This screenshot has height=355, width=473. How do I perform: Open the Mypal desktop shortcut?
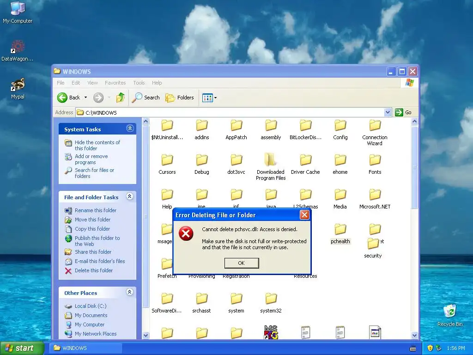(x=18, y=89)
